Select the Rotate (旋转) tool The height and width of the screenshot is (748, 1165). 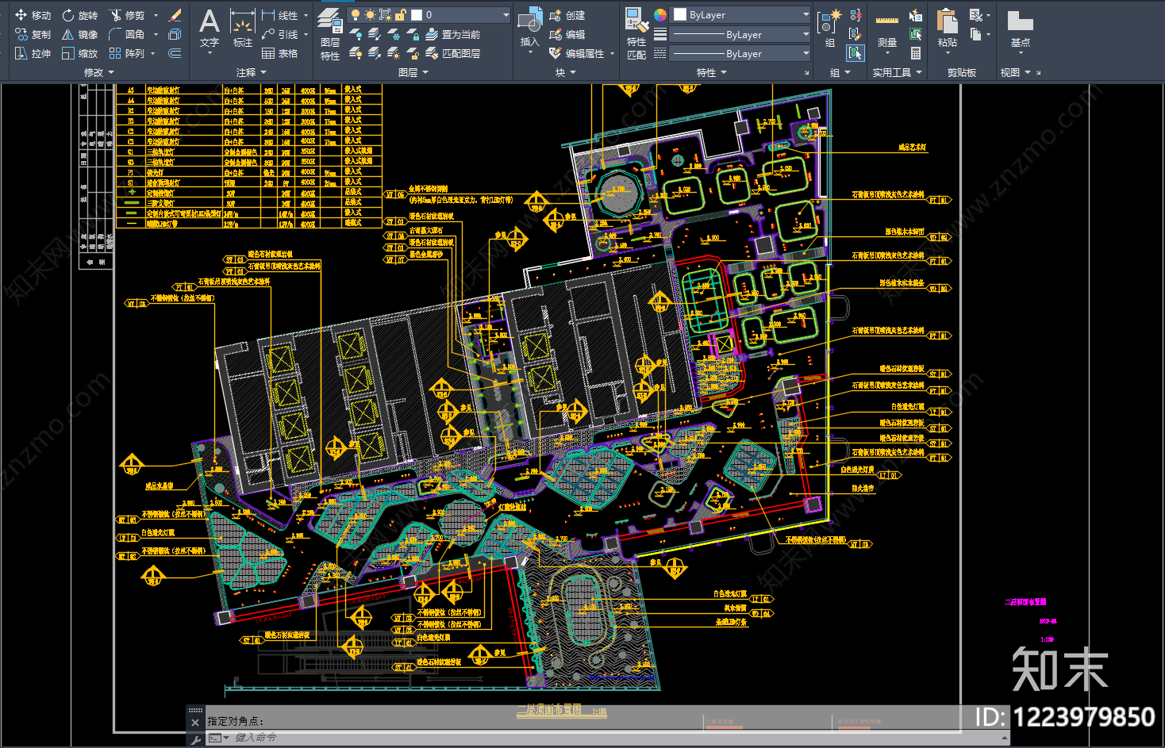coord(80,15)
